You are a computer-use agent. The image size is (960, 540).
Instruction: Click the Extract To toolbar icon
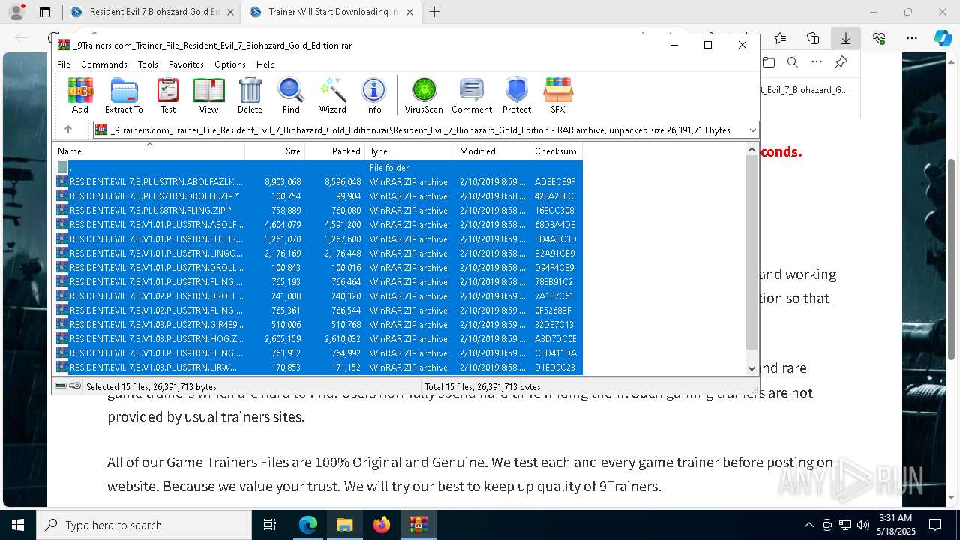pos(124,95)
